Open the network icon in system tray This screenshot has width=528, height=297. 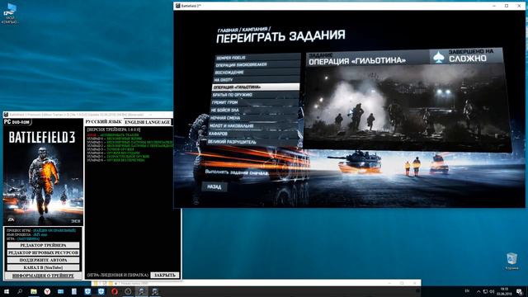pos(486,291)
